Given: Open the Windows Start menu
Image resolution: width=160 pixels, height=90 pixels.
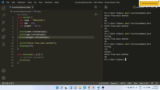Looking at the screenshot, I should coord(57,87).
